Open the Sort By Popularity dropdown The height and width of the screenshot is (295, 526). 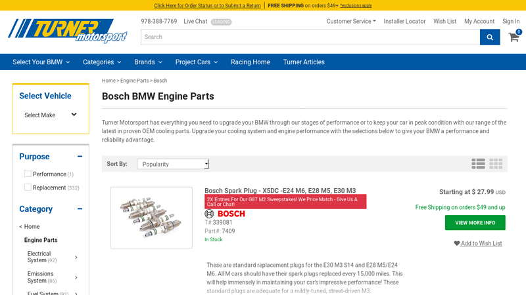[x=173, y=164]
